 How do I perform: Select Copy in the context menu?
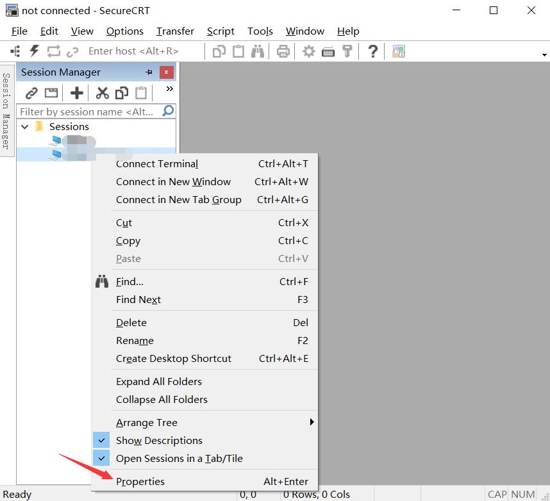(x=205, y=240)
